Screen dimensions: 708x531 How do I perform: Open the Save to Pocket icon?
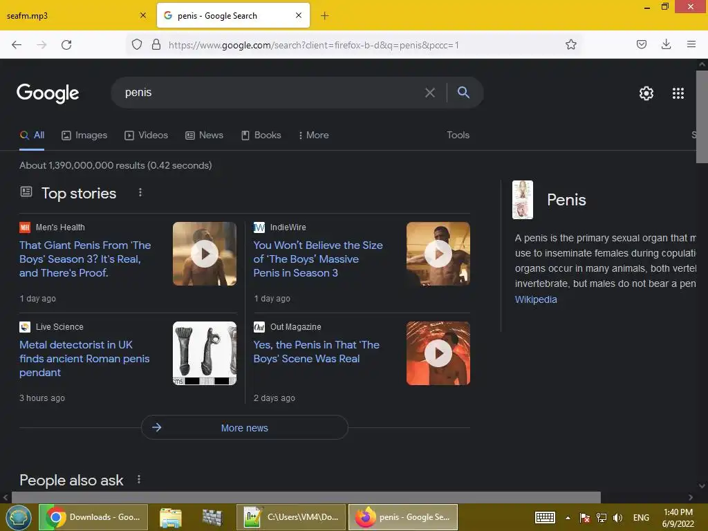pos(641,44)
